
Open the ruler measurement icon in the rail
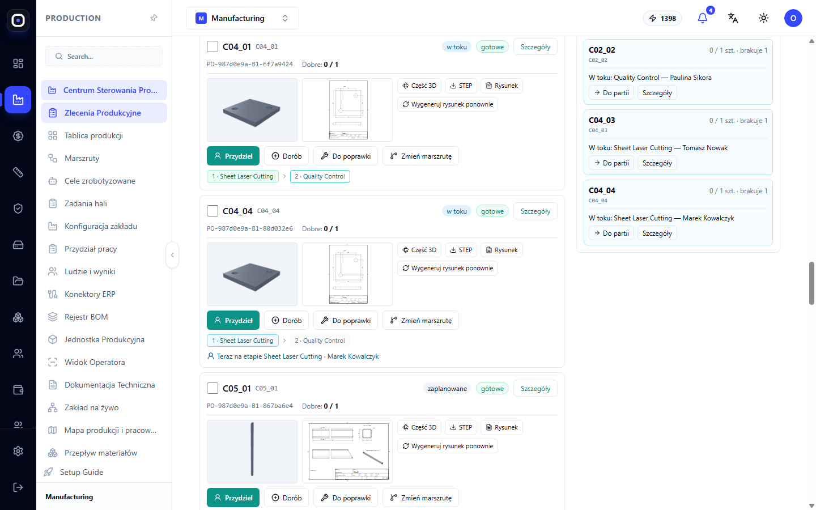coord(18,172)
